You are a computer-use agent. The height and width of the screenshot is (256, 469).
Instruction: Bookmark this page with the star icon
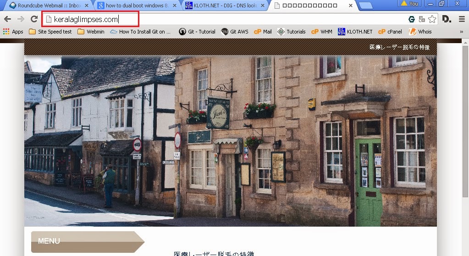click(x=432, y=19)
